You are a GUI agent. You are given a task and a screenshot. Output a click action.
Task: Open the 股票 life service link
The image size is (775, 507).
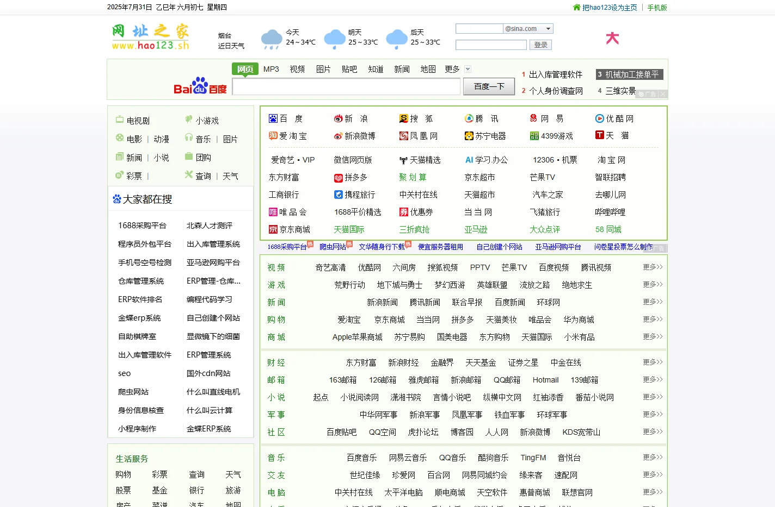pyautogui.click(x=124, y=490)
